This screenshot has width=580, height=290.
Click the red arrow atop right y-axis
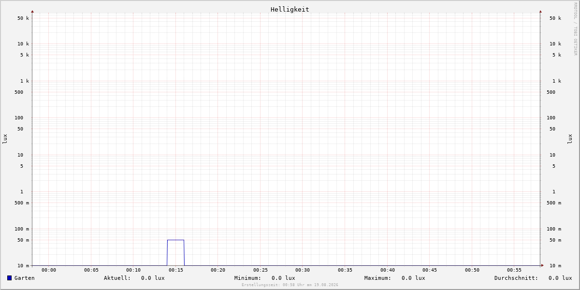[x=540, y=11]
